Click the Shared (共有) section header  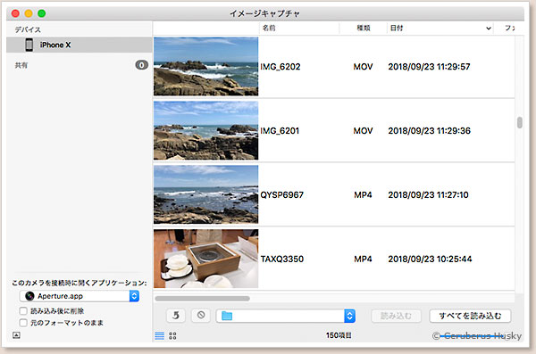tap(21, 65)
